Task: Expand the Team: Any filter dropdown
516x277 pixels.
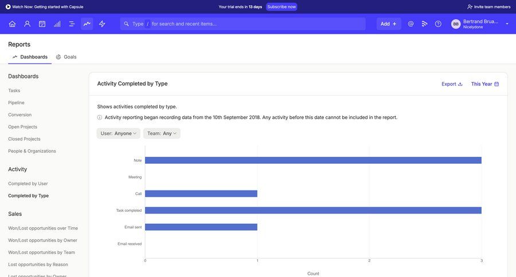Action: tap(162, 133)
